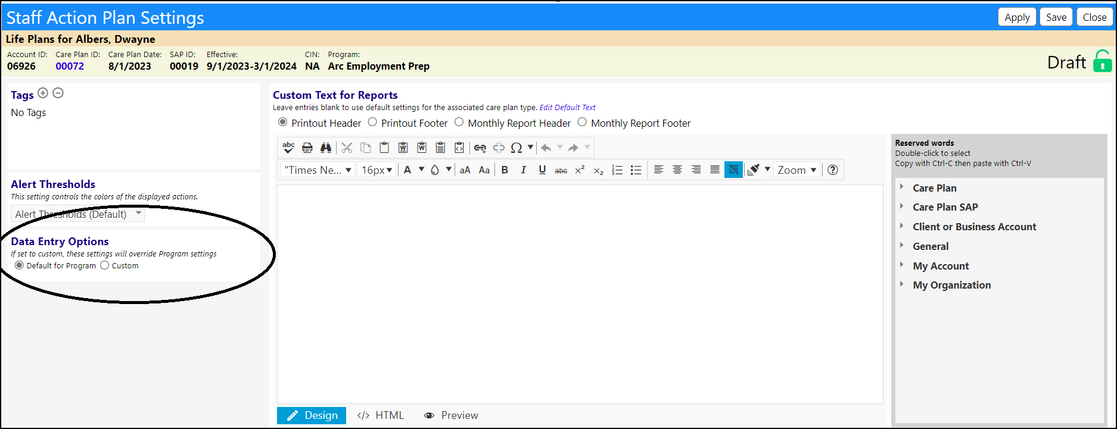Select the Monthly Report Header option
This screenshot has width=1117, height=429.
point(459,122)
